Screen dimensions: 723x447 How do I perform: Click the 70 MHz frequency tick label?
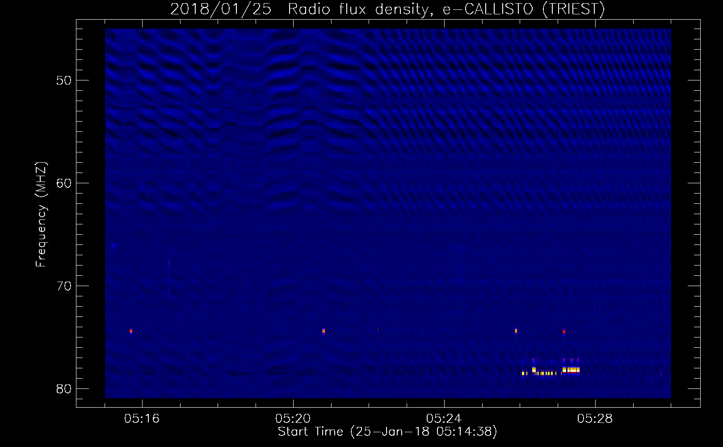coord(64,286)
